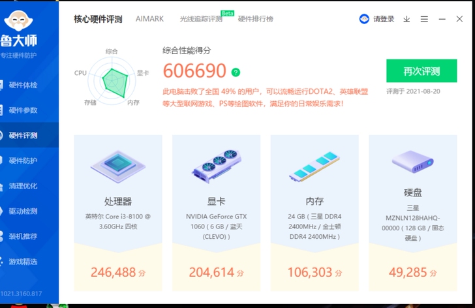This screenshot has width=475, height=308.
Task: Open 游戏精选 in the sidebar
Action: [23, 262]
